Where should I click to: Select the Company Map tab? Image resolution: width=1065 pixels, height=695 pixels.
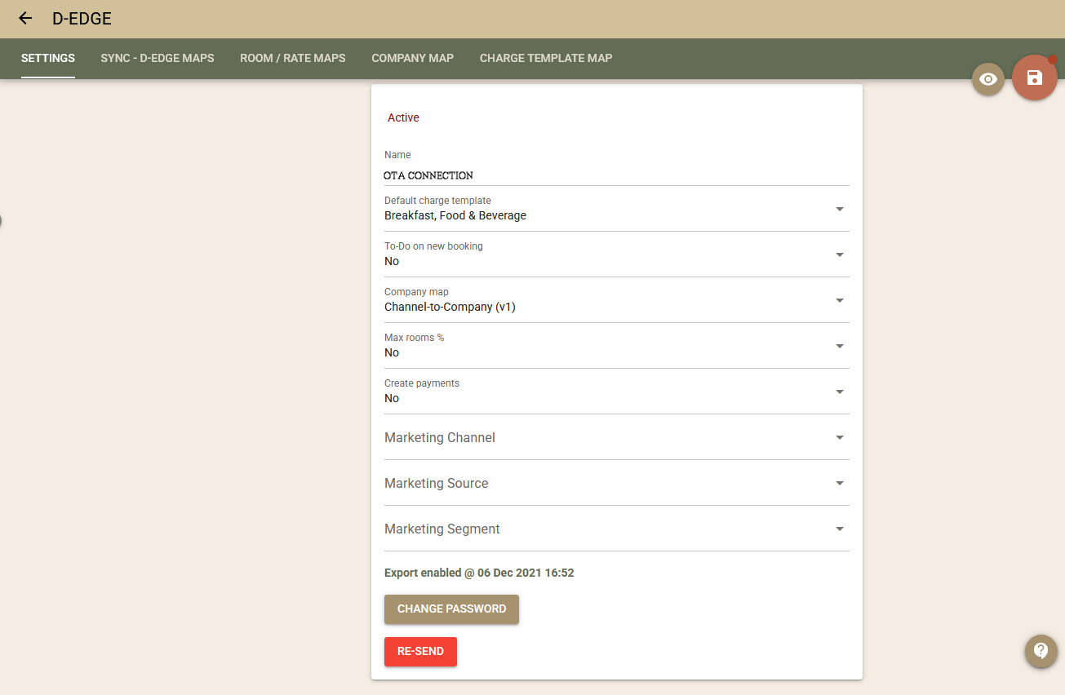[x=412, y=58]
